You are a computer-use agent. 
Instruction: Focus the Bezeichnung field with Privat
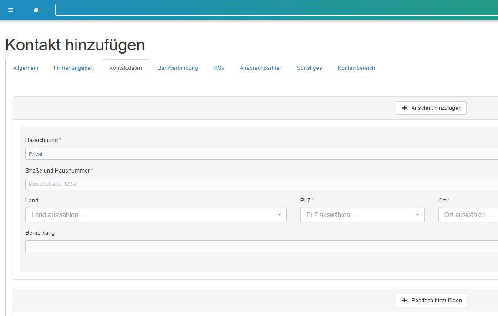pyautogui.click(x=262, y=154)
